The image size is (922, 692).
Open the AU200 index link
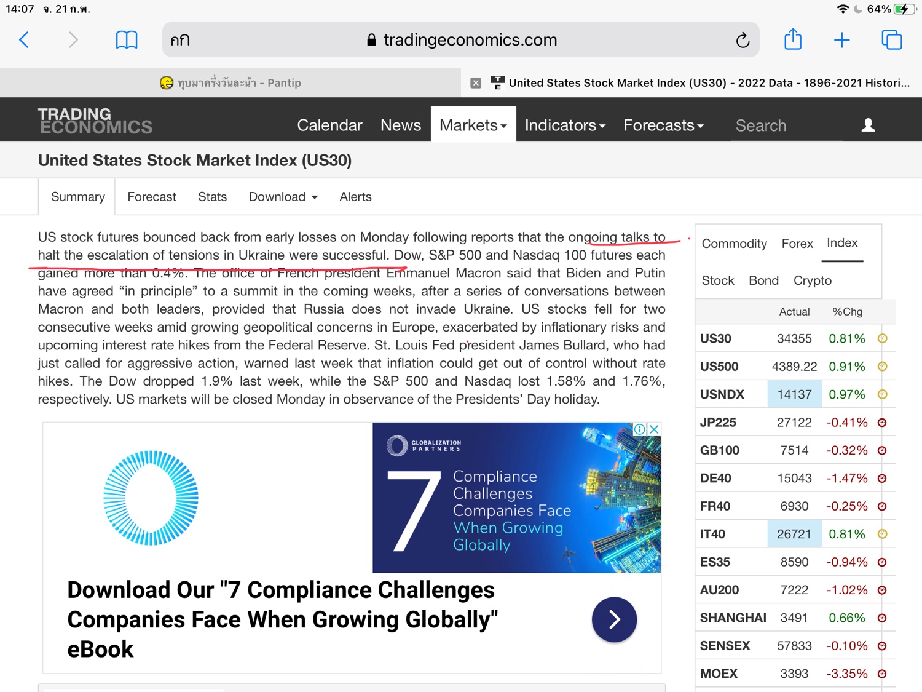coord(719,590)
